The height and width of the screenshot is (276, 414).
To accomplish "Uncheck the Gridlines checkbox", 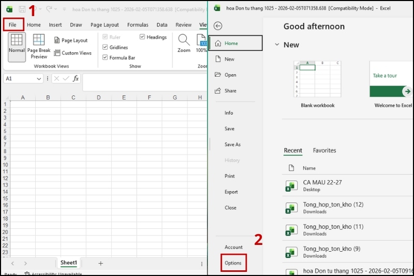I will 105,47.
